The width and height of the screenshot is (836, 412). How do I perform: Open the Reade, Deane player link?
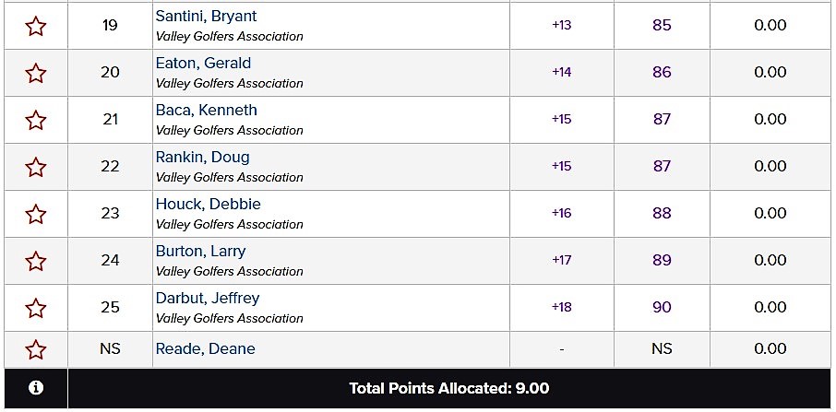(x=205, y=348)
